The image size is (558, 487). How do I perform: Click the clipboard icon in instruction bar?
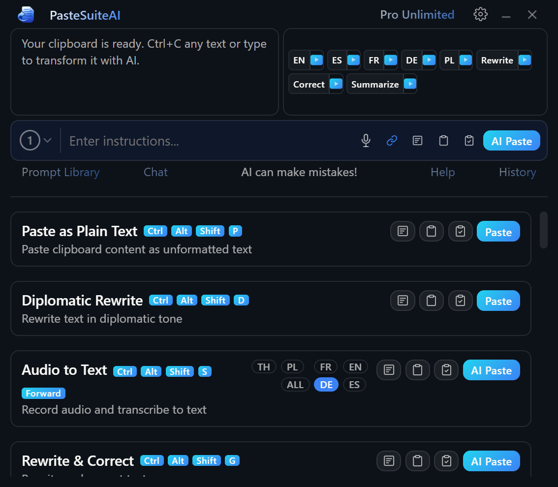pos(443,141)
